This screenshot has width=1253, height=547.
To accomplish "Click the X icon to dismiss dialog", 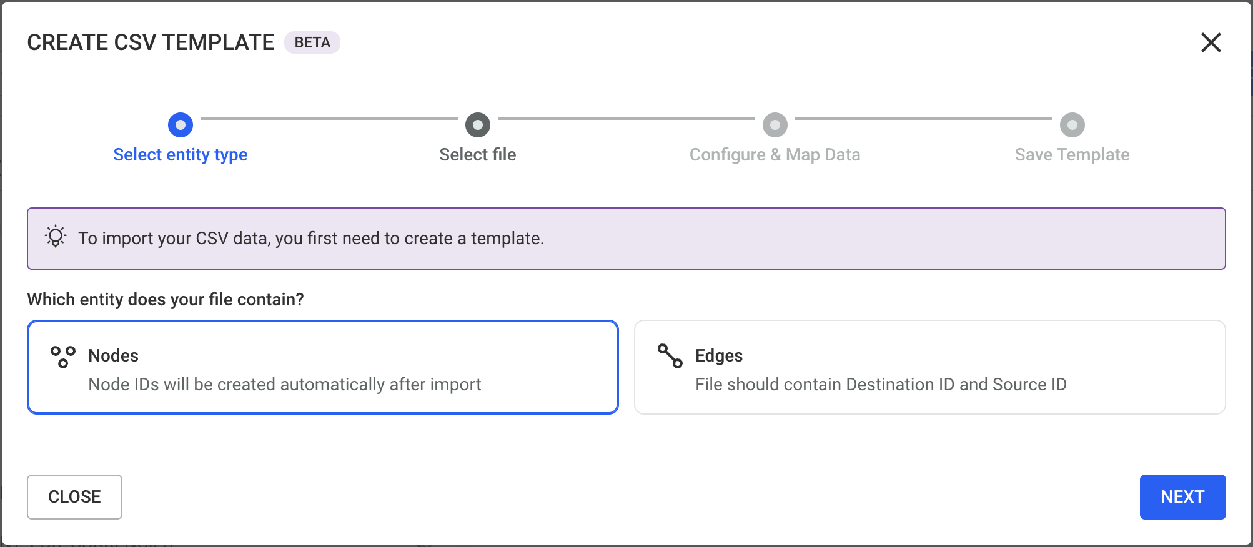I will 1211,42.
